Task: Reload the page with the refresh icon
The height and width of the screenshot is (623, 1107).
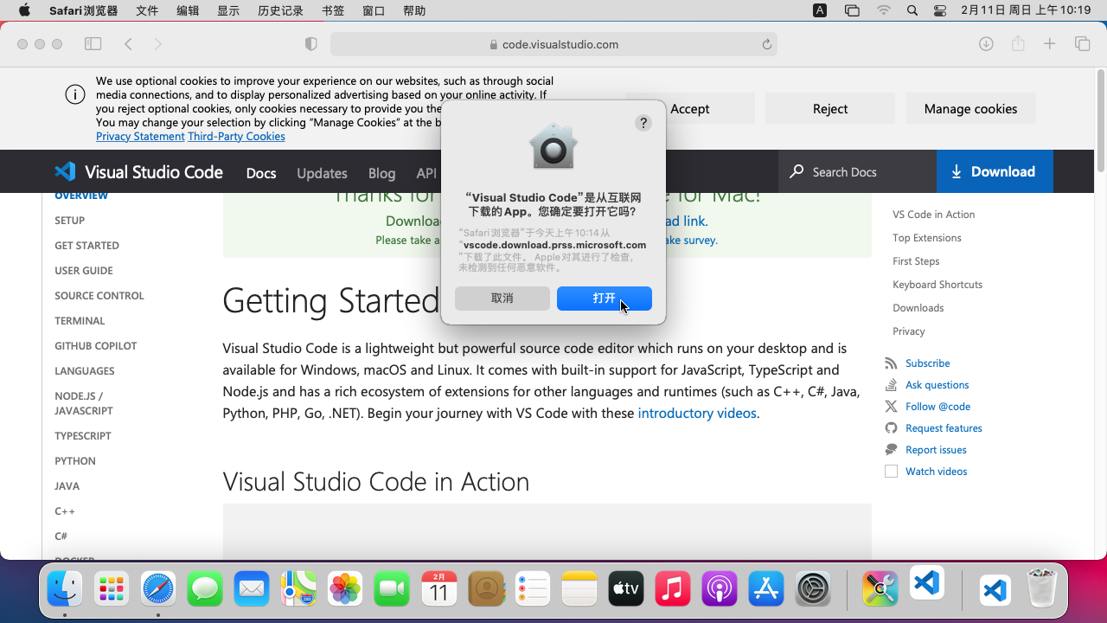Action: point(767,44)
